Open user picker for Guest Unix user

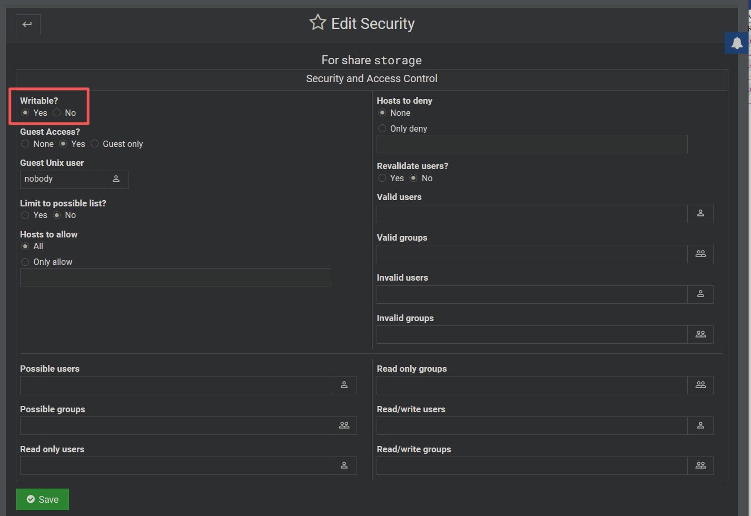(116, 180)
